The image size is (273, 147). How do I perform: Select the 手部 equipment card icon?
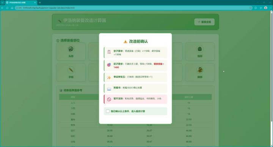tap(71, 70)
